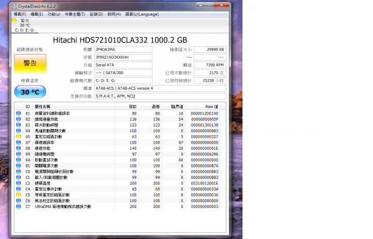
Task: Click the blue status orb for attribute C0
Action: pyautogui.click(x=18, y=172)
